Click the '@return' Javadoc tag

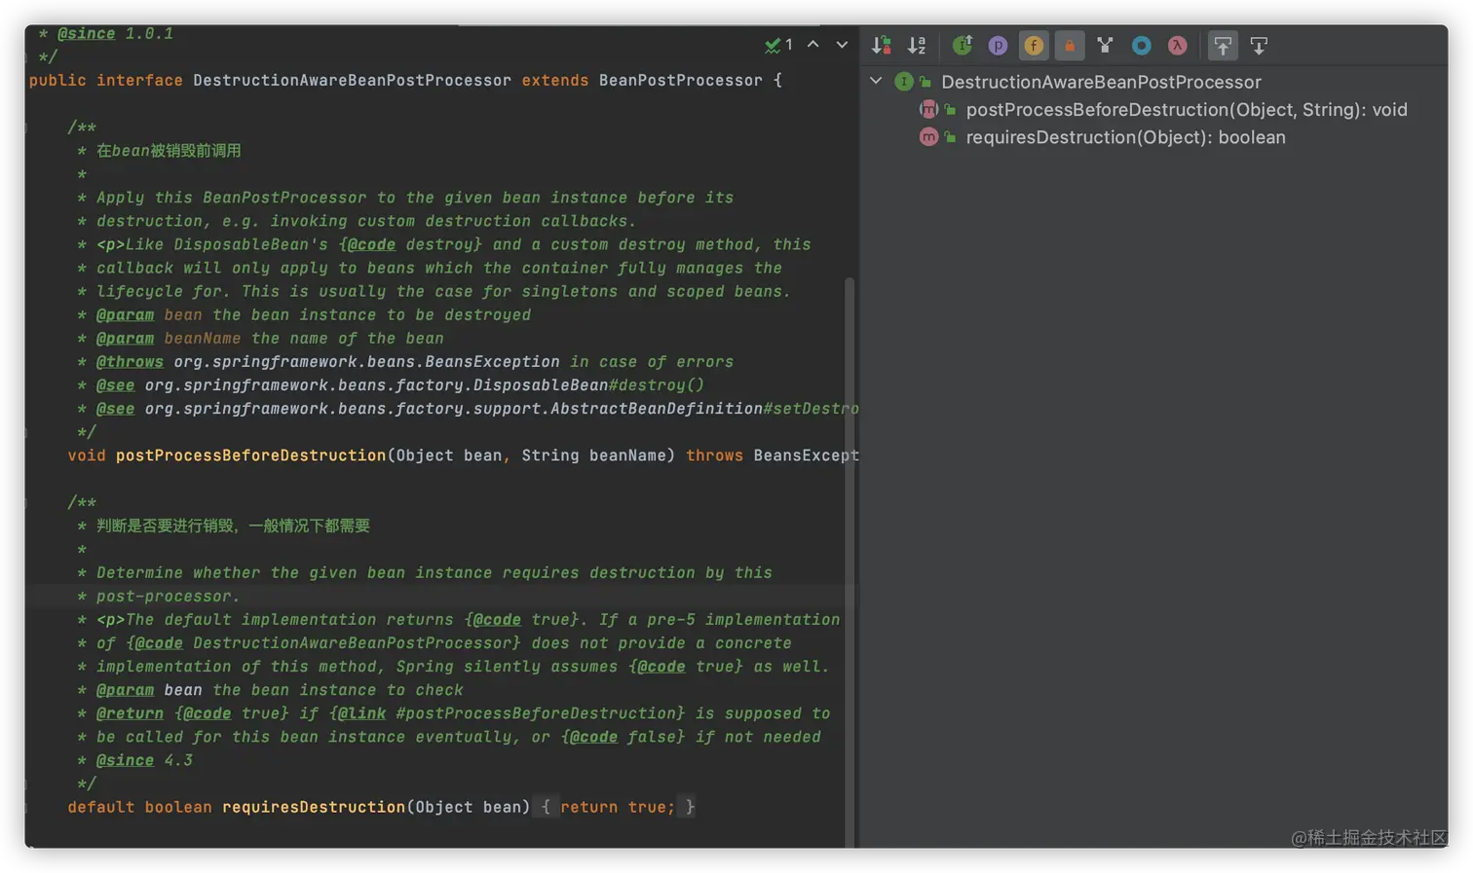click(x=130, y=713)
